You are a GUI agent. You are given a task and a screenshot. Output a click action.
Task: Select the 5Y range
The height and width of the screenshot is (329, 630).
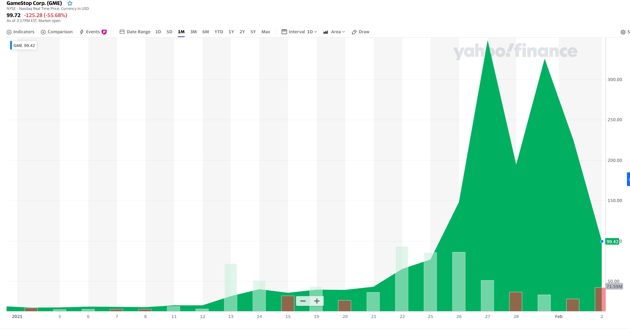point(253,32)
